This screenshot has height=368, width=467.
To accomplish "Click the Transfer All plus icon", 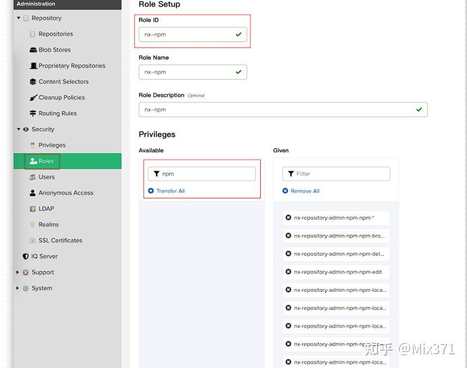I will (151, 191).
